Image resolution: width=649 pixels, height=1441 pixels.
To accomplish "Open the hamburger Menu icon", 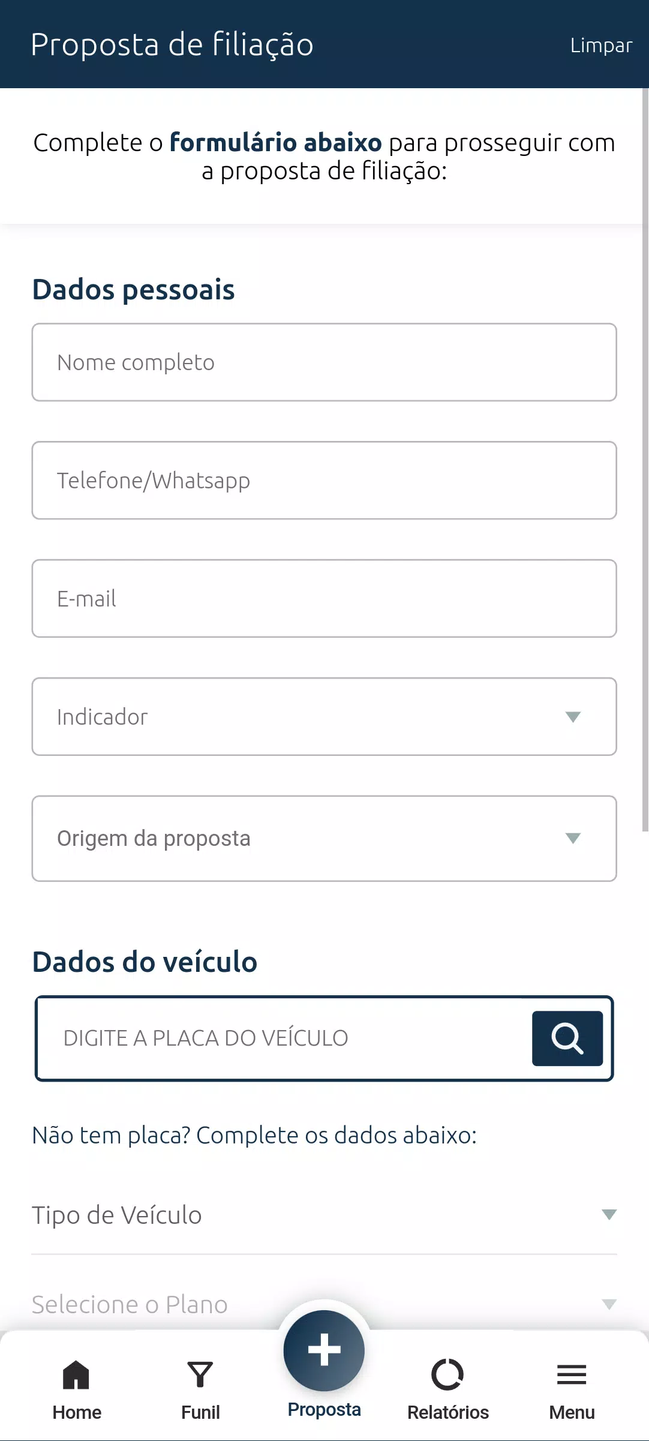I will coord(572,1374).
